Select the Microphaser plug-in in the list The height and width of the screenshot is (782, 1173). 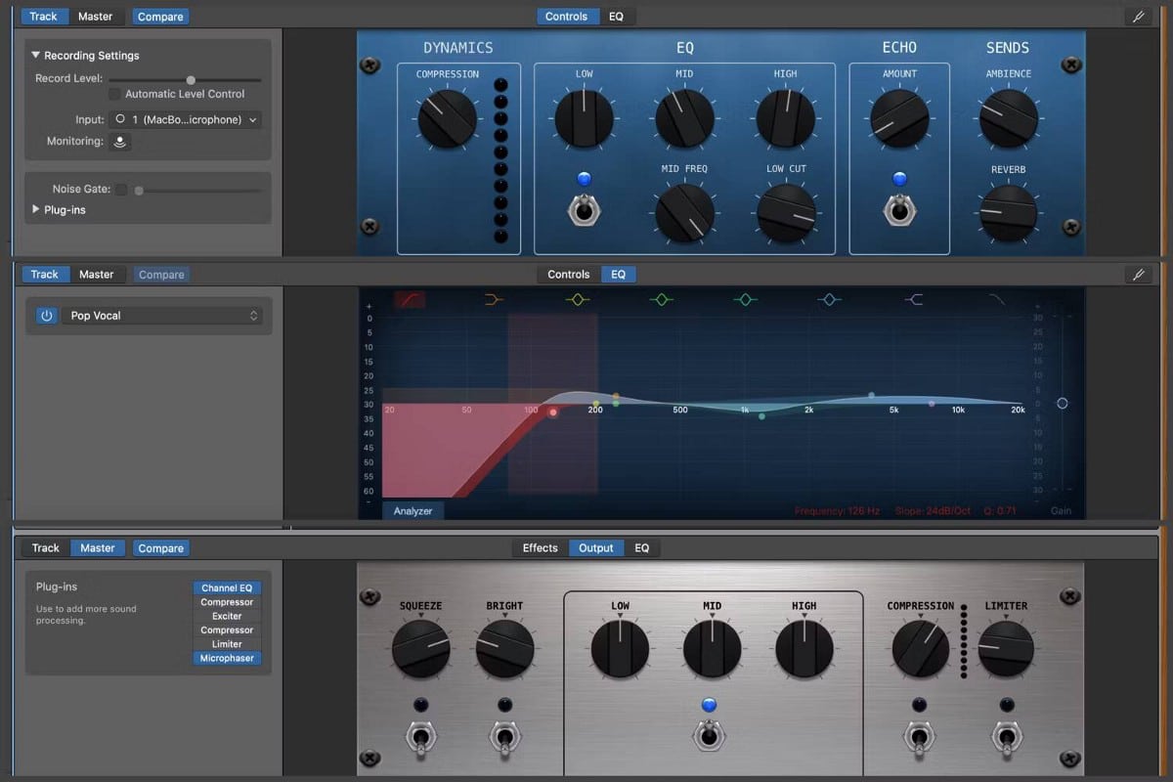(227, 658)
